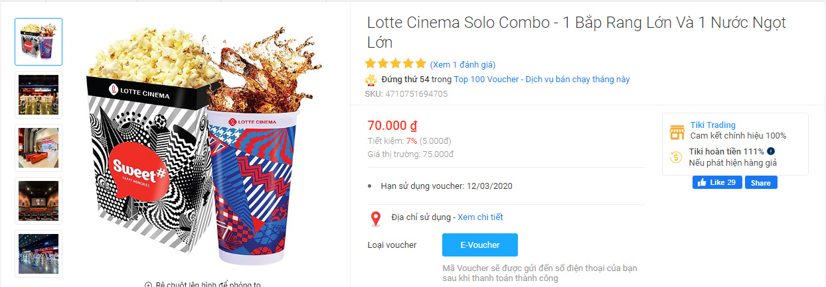
Task: Select the theater screening room thumbnail
Action: [39, 201]
